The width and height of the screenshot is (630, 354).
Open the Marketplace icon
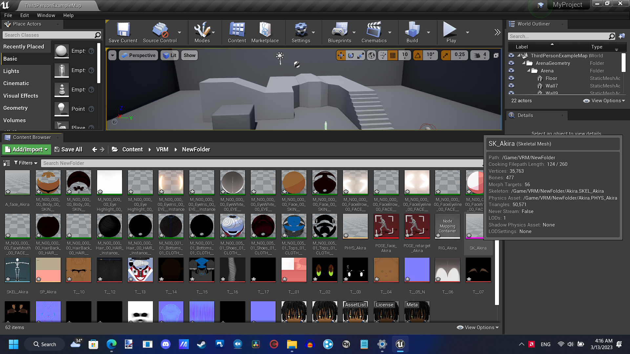(x=265, y=32)
